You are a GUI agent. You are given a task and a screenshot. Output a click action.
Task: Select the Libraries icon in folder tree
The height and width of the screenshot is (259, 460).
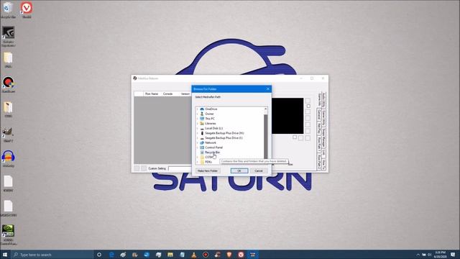tap(202, 123)
